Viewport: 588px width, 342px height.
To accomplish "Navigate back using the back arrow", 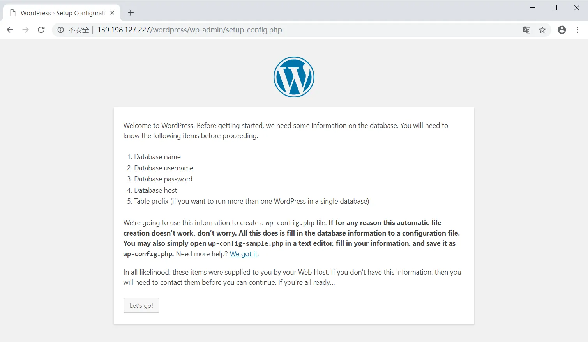I will (10, 30).
